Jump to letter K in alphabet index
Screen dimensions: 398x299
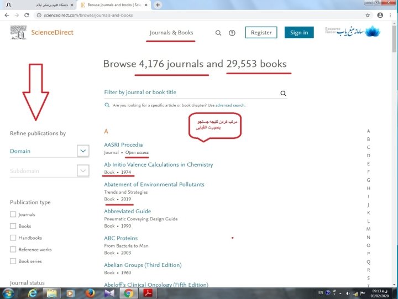click(368, 213)
